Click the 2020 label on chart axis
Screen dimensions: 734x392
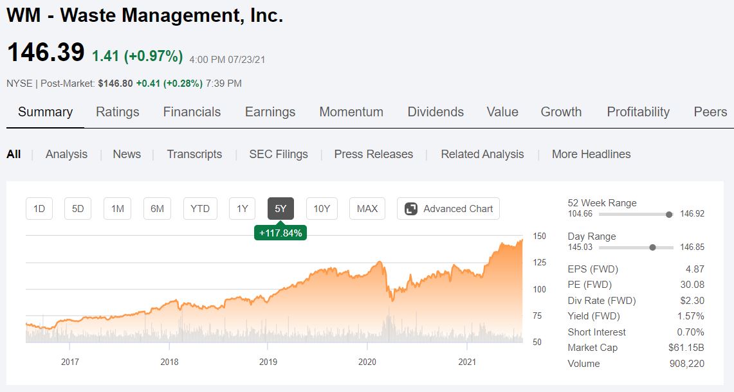coord(367,362)
